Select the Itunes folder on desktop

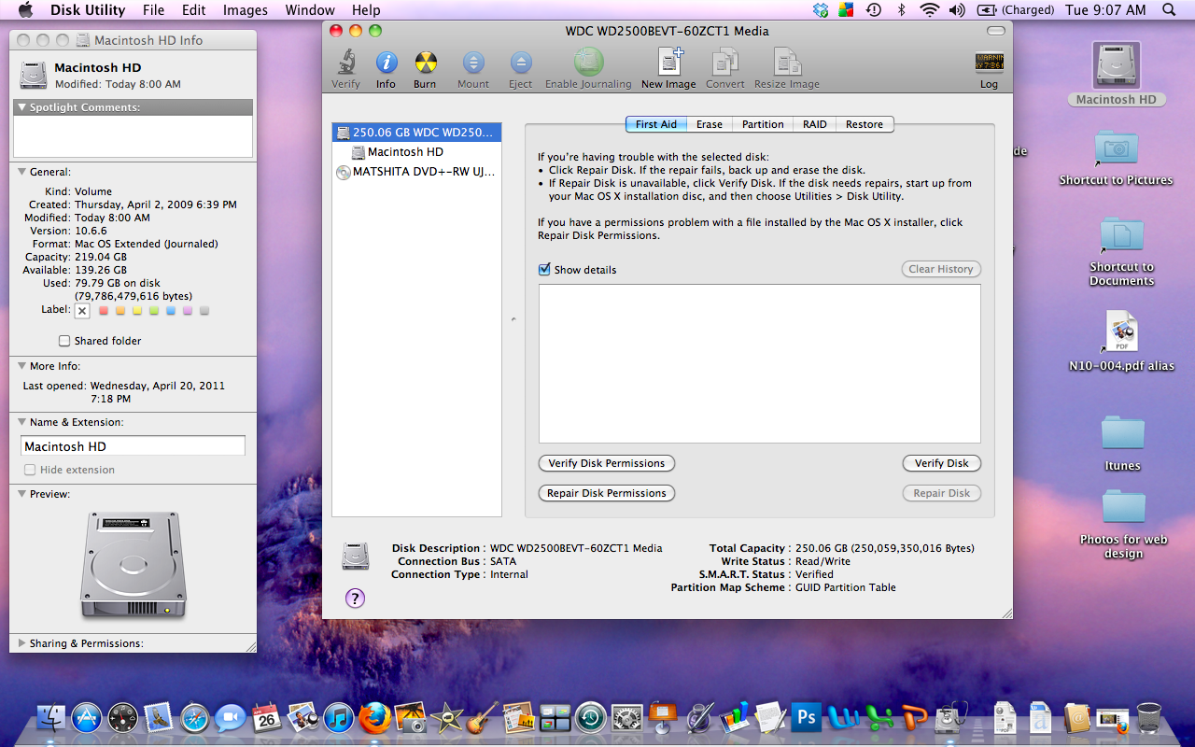click(1122, 432)
